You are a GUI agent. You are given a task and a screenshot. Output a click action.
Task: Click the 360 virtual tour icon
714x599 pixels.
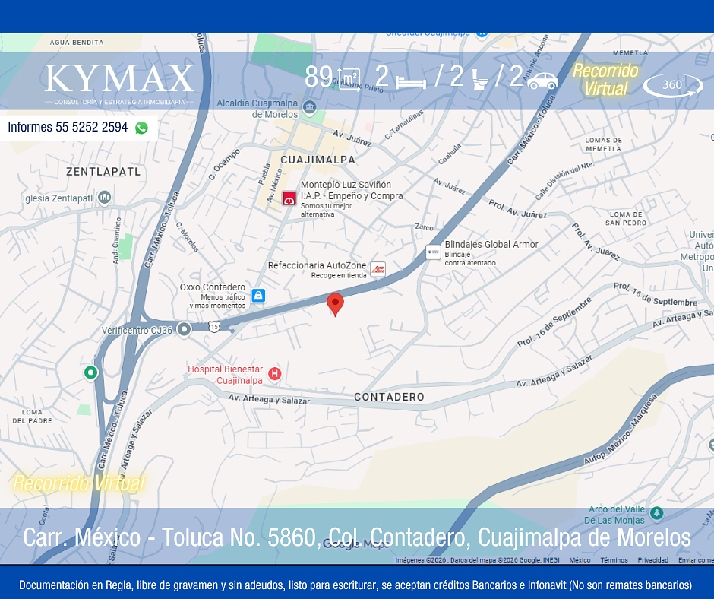(x=674, y=85)
